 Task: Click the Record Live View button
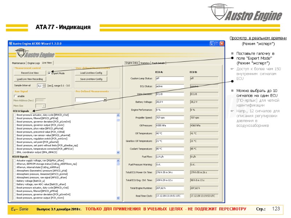point(30,73)
